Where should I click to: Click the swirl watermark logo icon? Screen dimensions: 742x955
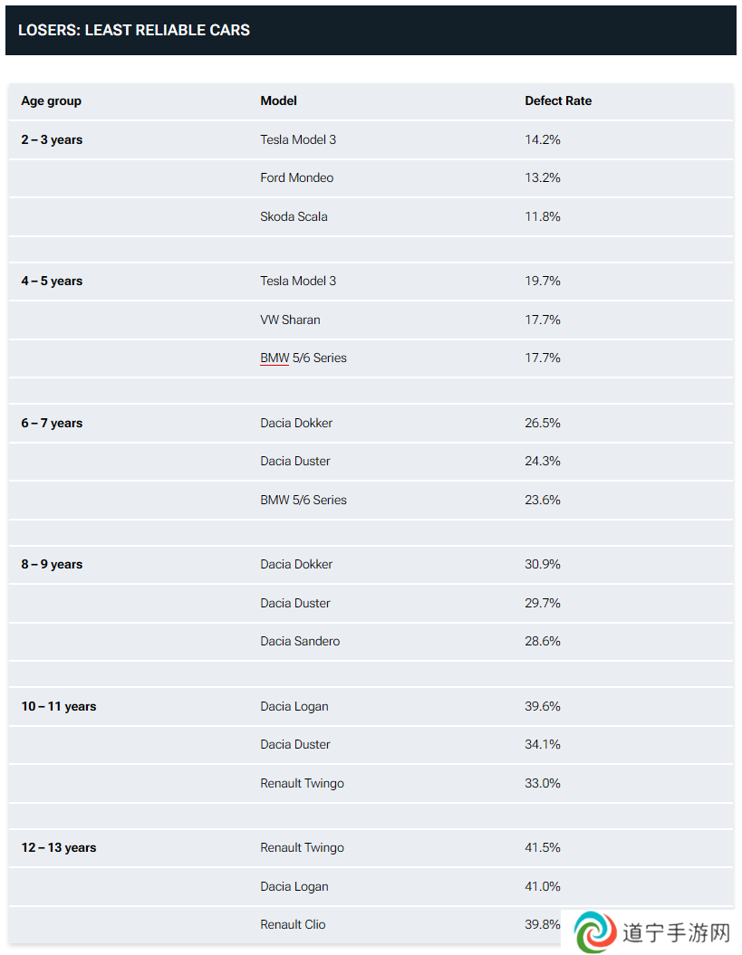pos(595,931)
